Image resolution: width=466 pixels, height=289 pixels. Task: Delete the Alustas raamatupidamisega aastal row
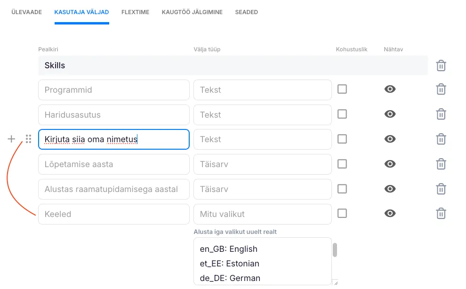pos(441,189)
